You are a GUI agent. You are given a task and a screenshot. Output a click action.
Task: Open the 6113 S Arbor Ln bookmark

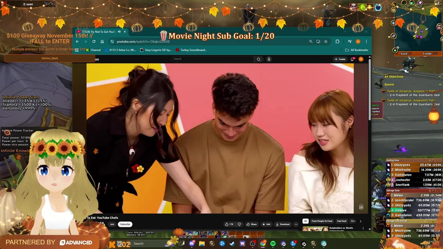coord(120,50)
